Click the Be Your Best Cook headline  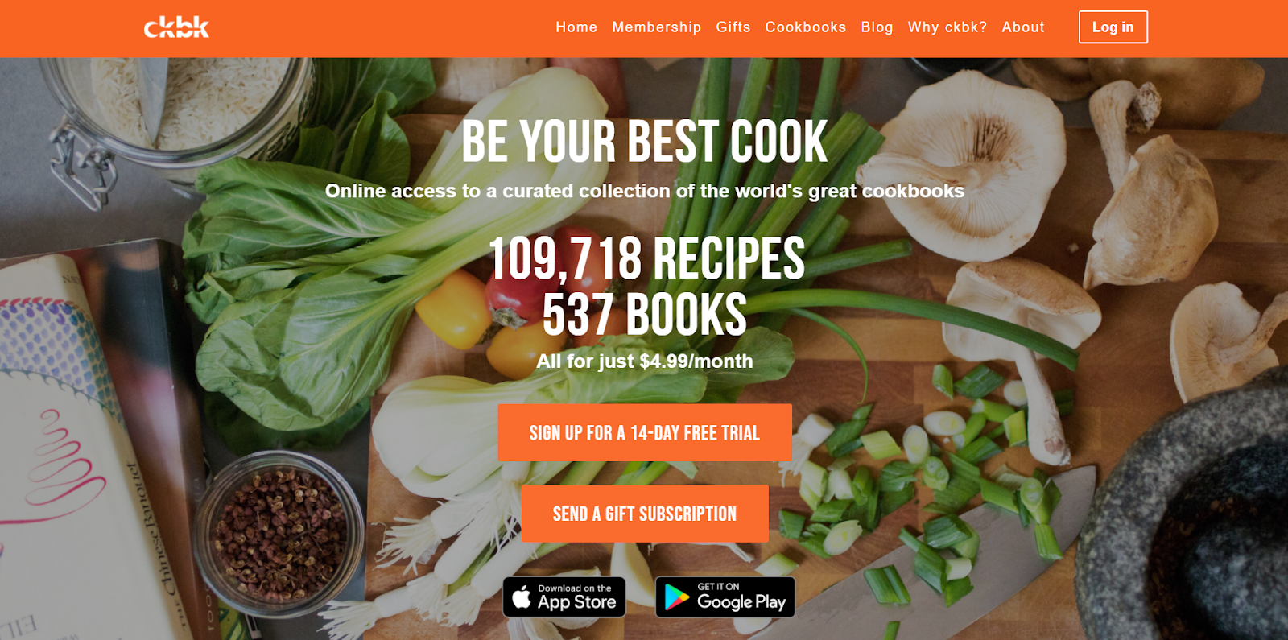click(x=644, y=142)
